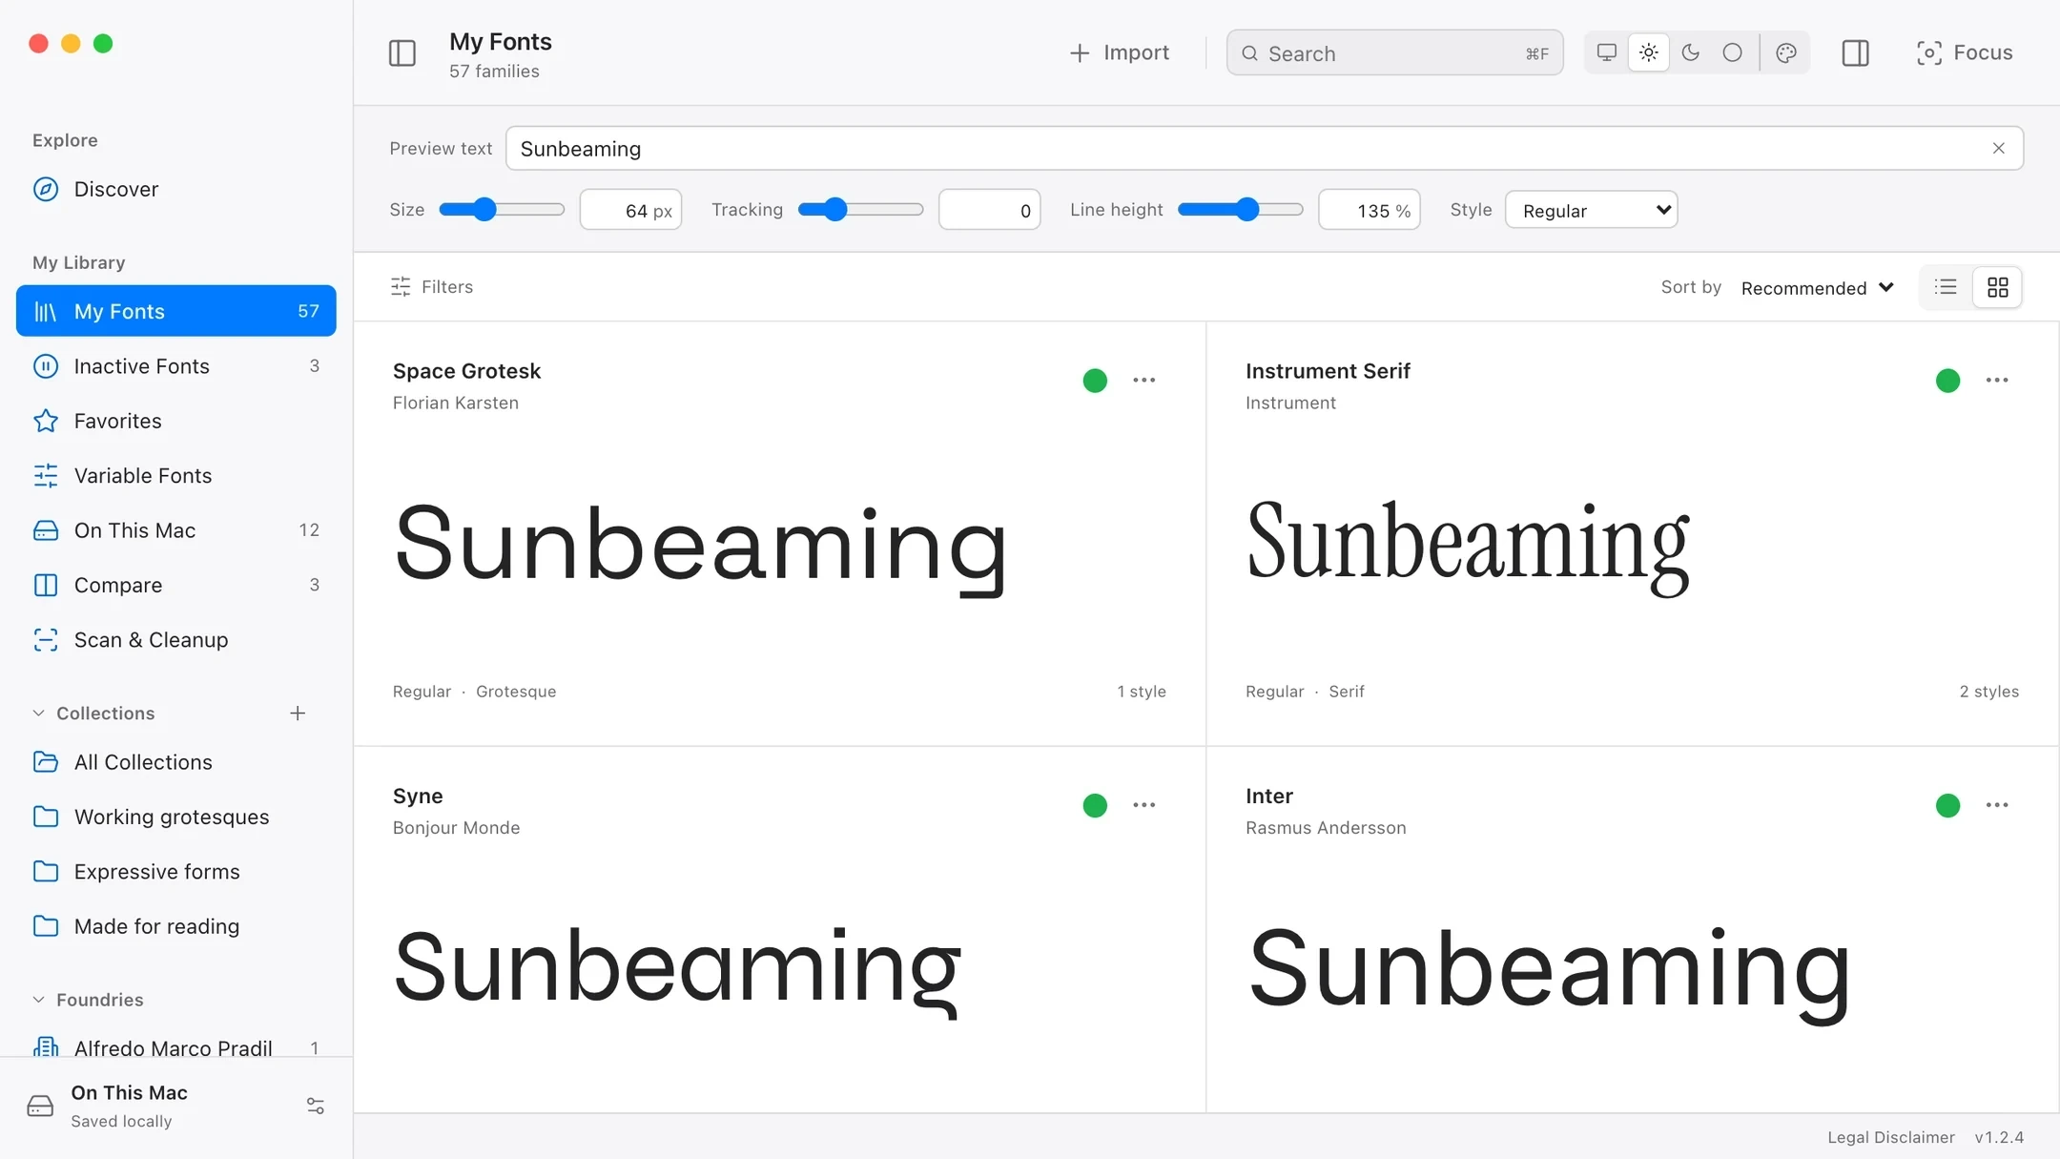Open Expressive forms collection folder
The width and height of the screenshot is (2060, 1159).
click(176, 871)
